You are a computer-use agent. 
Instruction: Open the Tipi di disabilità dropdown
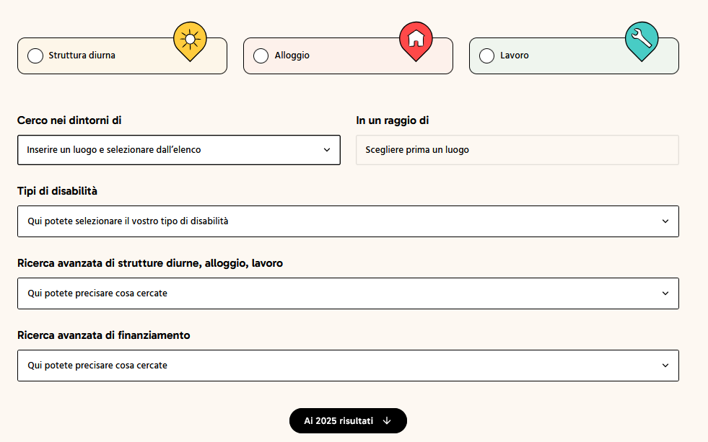click(x=348, y=221)
